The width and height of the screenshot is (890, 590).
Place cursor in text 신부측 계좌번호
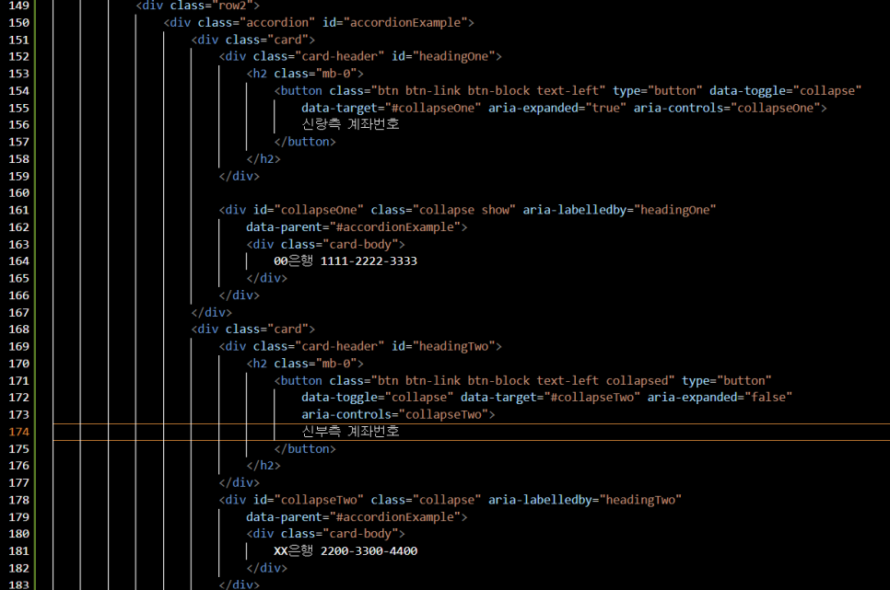pos(350,431)
